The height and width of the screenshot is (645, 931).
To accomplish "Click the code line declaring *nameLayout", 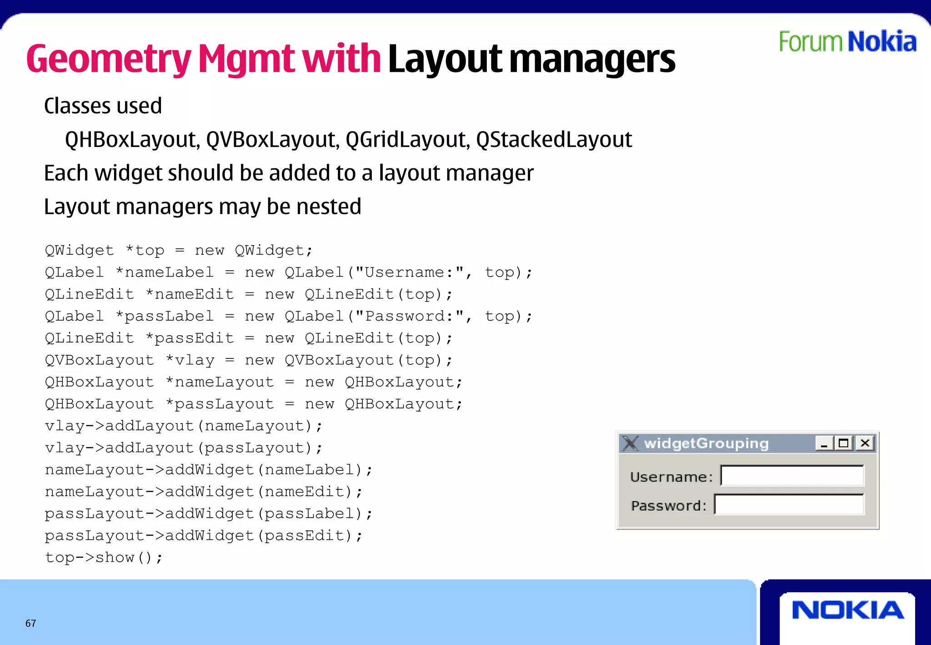I will coord(254,382).
